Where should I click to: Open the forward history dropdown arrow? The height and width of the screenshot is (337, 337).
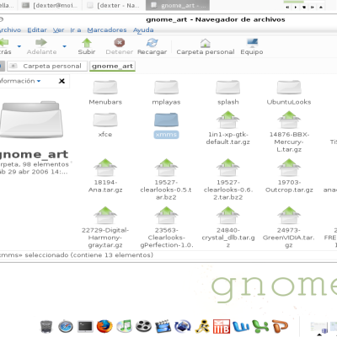pyautogui.click(x=64, y=46)
